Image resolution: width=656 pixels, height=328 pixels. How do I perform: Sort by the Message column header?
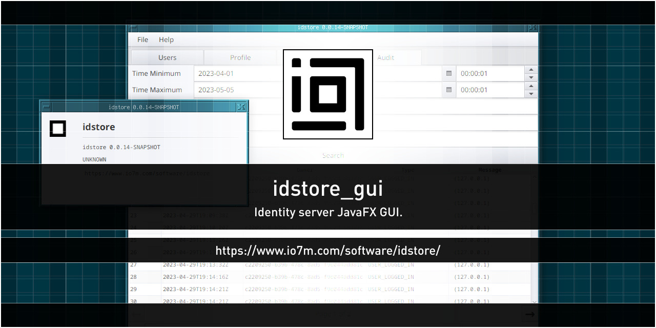click(490, 170)
